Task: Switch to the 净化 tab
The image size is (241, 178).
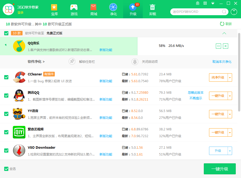Action: click(113, 10)
